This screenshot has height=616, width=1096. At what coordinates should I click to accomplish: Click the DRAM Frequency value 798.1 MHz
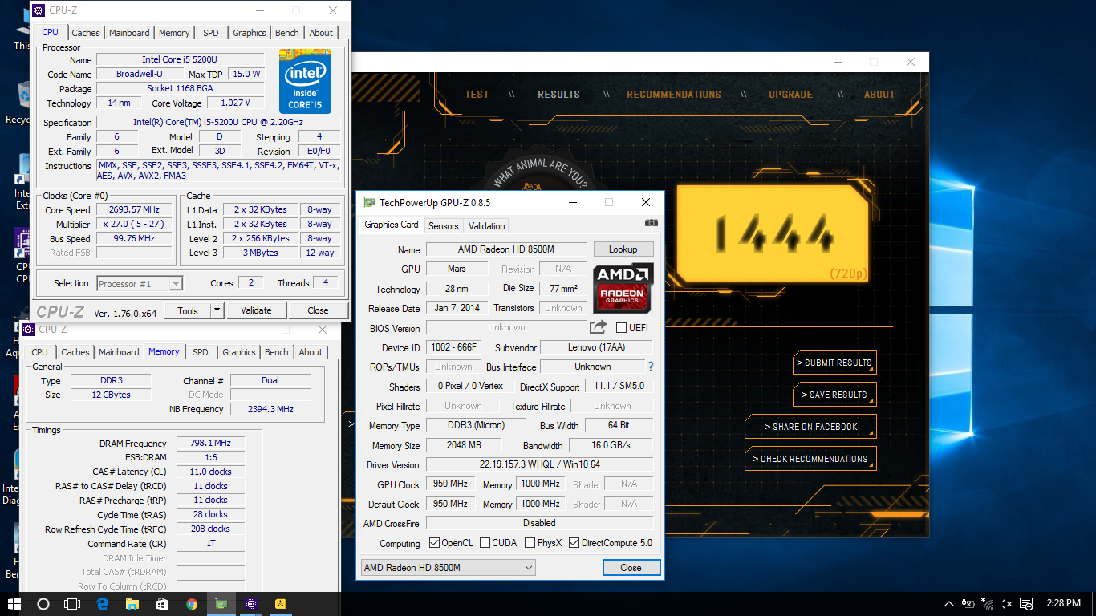pos(210,443)
